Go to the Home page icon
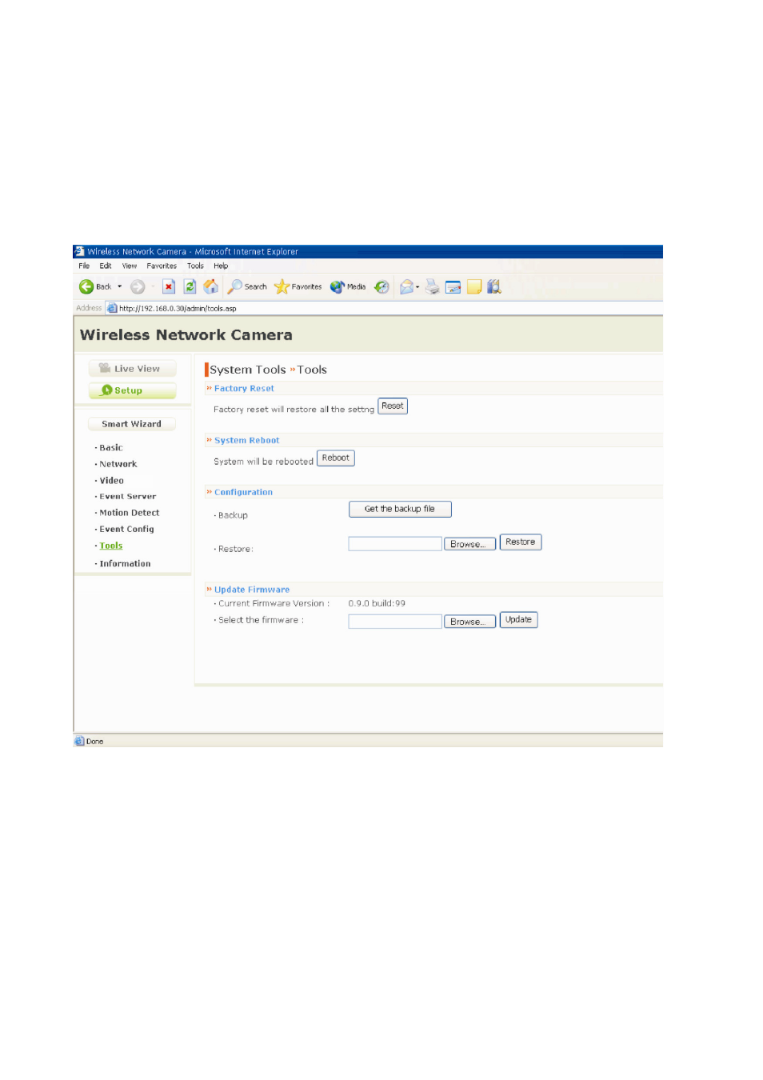Screen dimensions: 763x1080 tap(211, 286)
